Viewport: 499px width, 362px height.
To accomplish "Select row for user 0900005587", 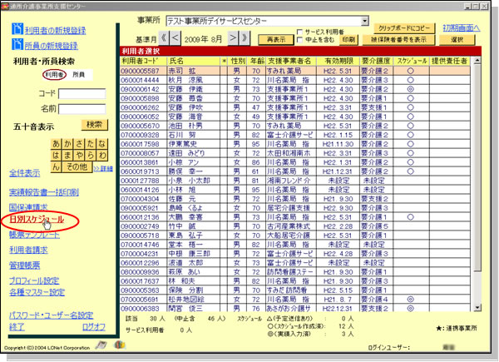I will coord(295,71).
